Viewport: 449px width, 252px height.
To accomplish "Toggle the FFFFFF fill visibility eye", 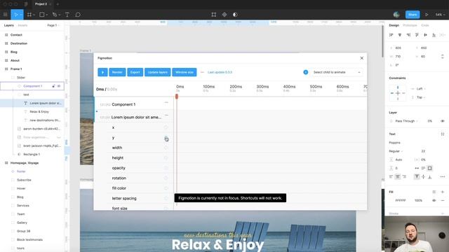I will tap(434, 201).
